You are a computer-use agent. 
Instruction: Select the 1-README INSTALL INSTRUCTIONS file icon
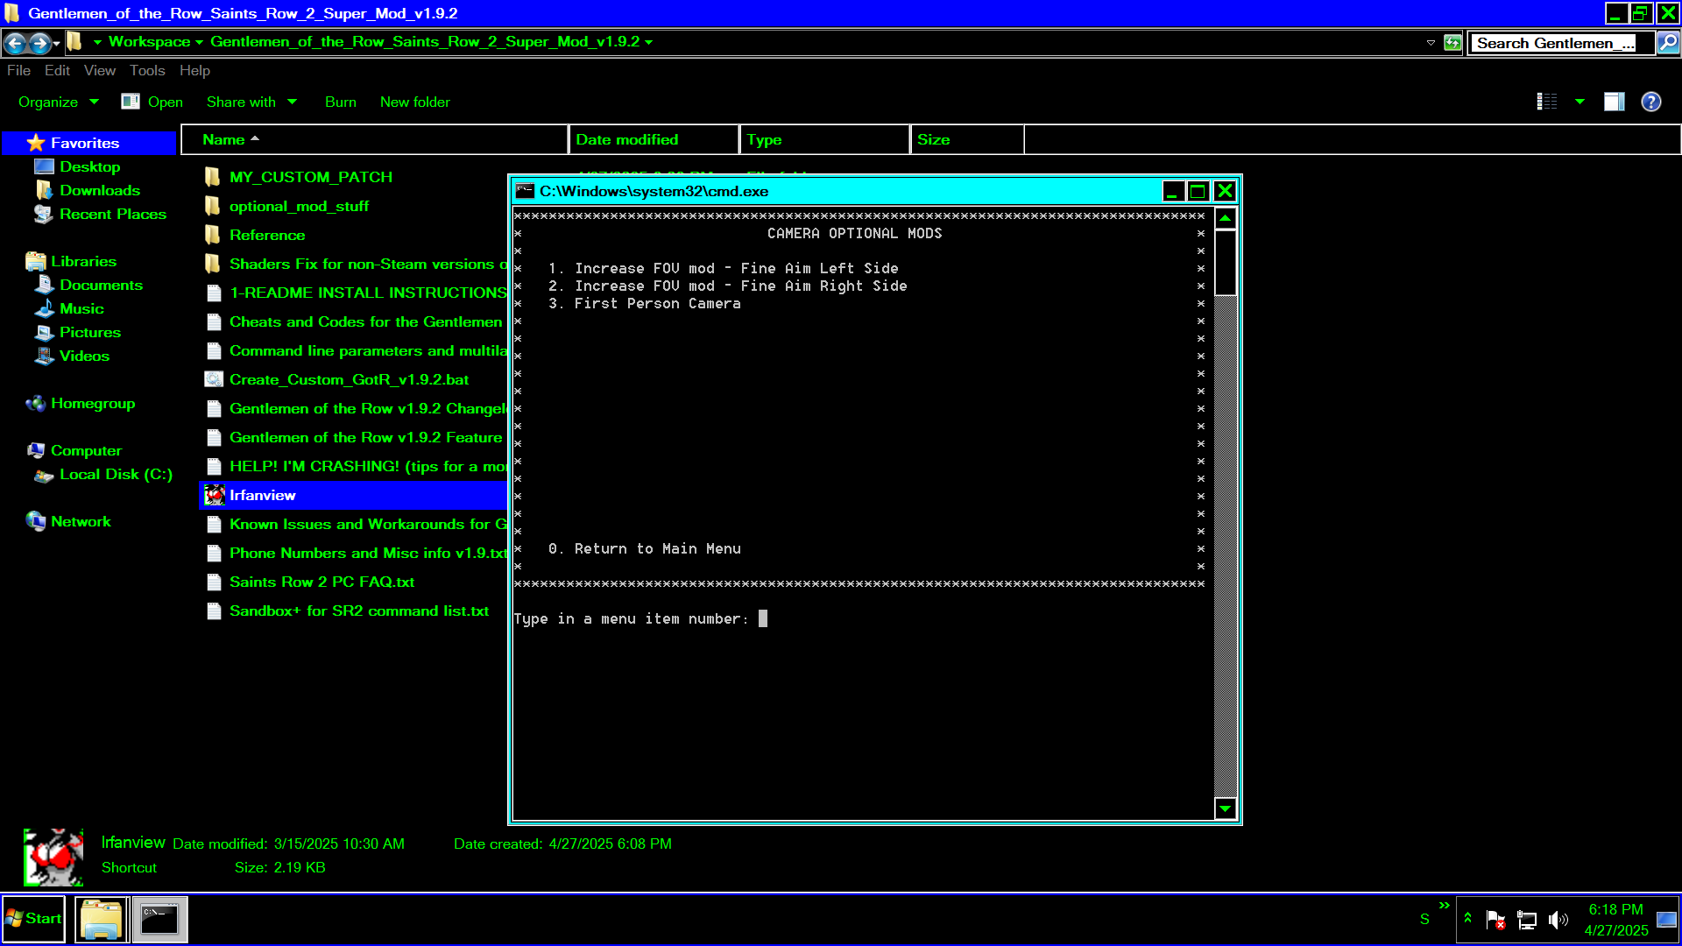(x=213, y=293)
